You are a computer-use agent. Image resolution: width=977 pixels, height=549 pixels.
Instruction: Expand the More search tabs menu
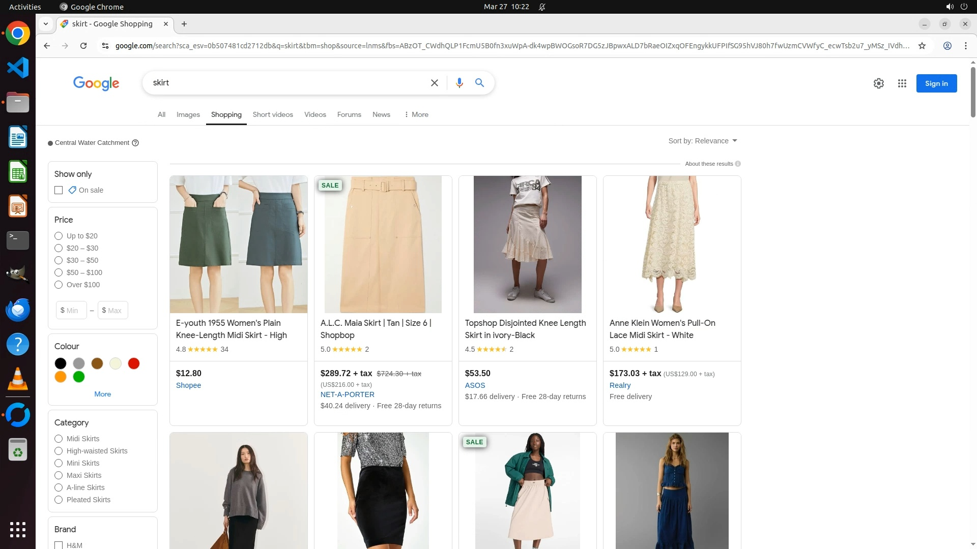click(416, 114)
